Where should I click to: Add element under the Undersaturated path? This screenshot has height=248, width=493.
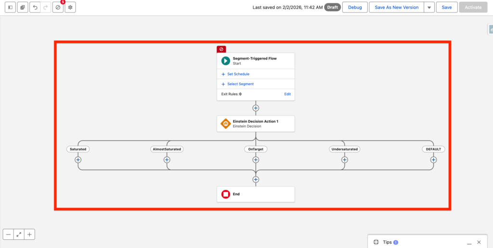[x=344, y=160]
